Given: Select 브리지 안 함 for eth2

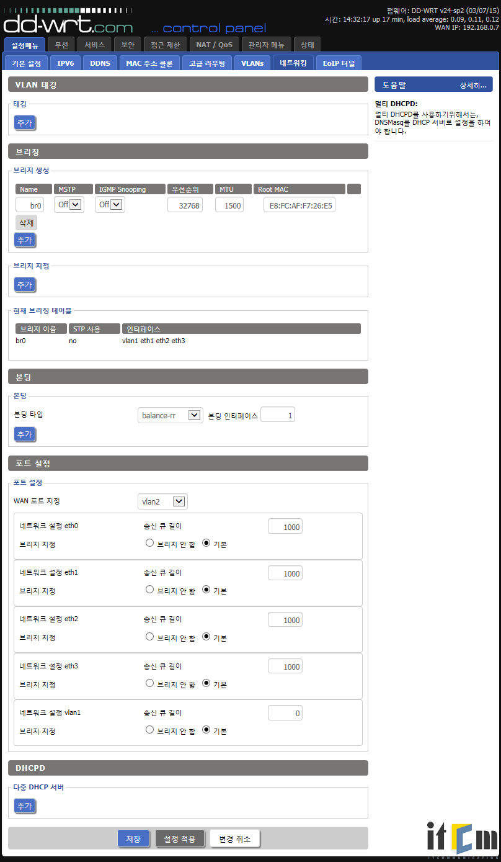Looking at the screenshot, I should pos(149,636).
